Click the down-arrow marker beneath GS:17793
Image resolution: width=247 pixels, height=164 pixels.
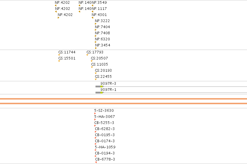[x=87, y=55]
